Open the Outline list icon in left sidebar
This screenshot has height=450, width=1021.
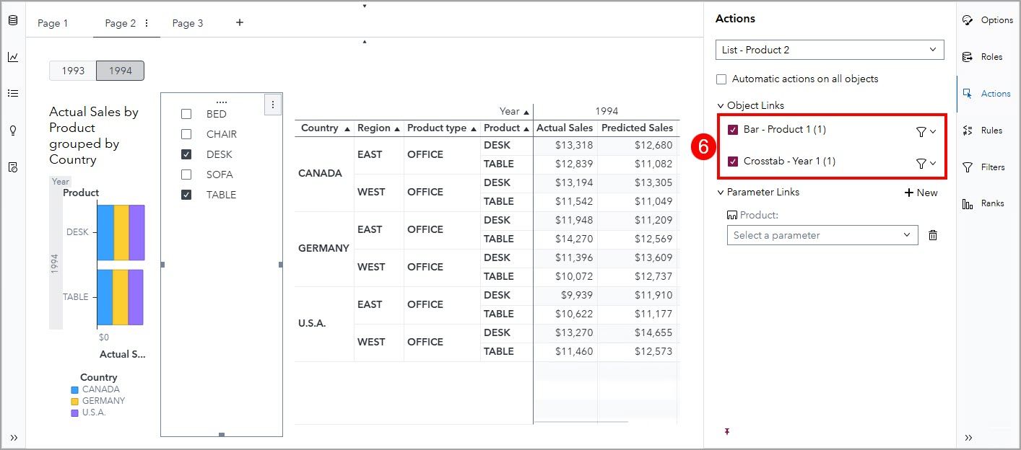click(x=13, y=93)
